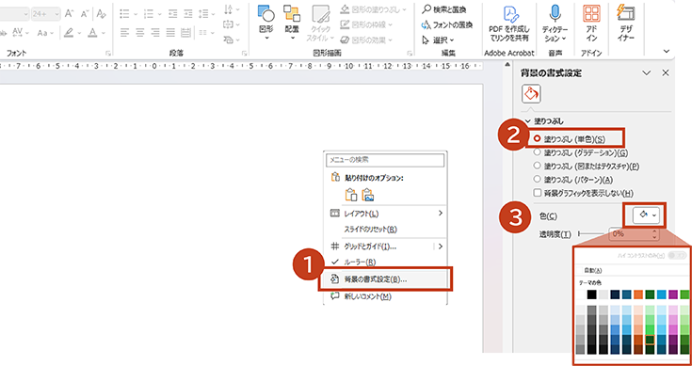Decrease font size with the small A icon
This screenshot has height=366, width=692.
(x=84, y=14)
